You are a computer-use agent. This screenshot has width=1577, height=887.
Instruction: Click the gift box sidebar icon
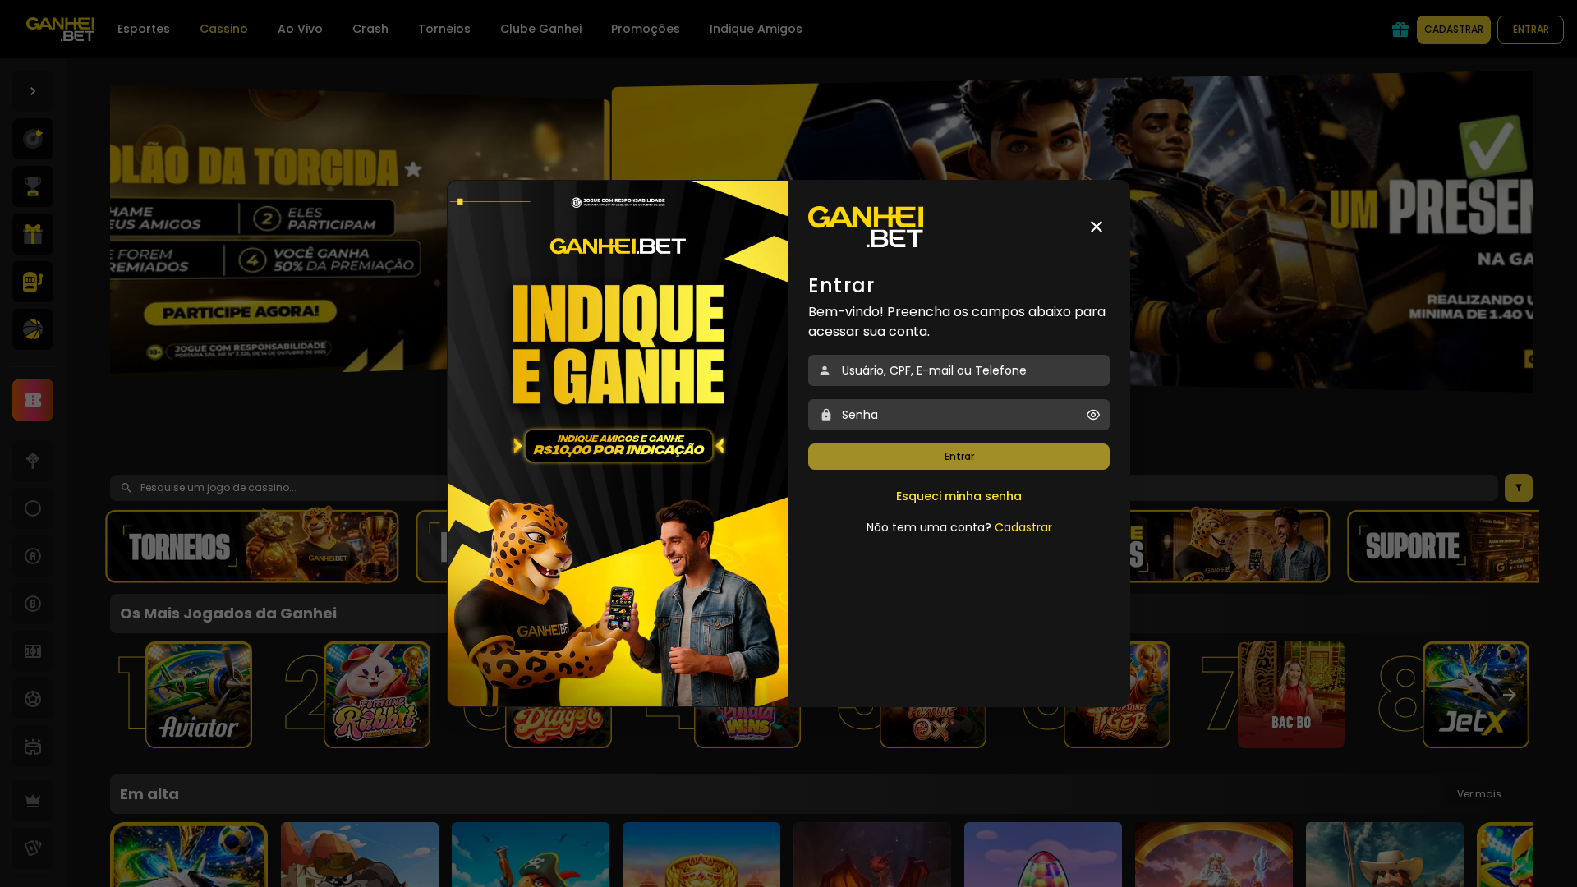33,234
